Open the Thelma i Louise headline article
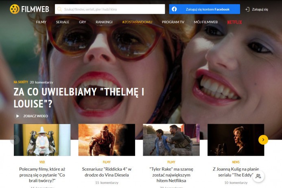 [x=79, y=98]
